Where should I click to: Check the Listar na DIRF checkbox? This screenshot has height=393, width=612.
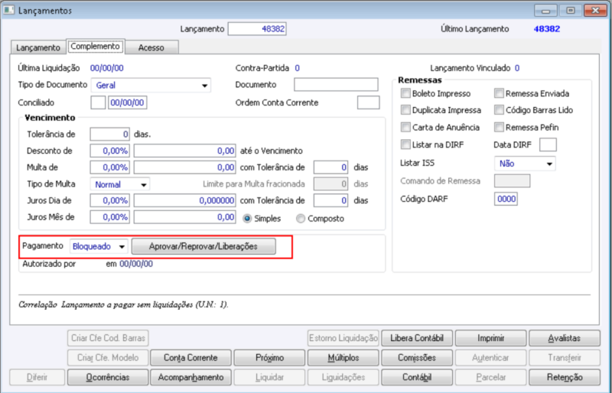tap(406, 145)
